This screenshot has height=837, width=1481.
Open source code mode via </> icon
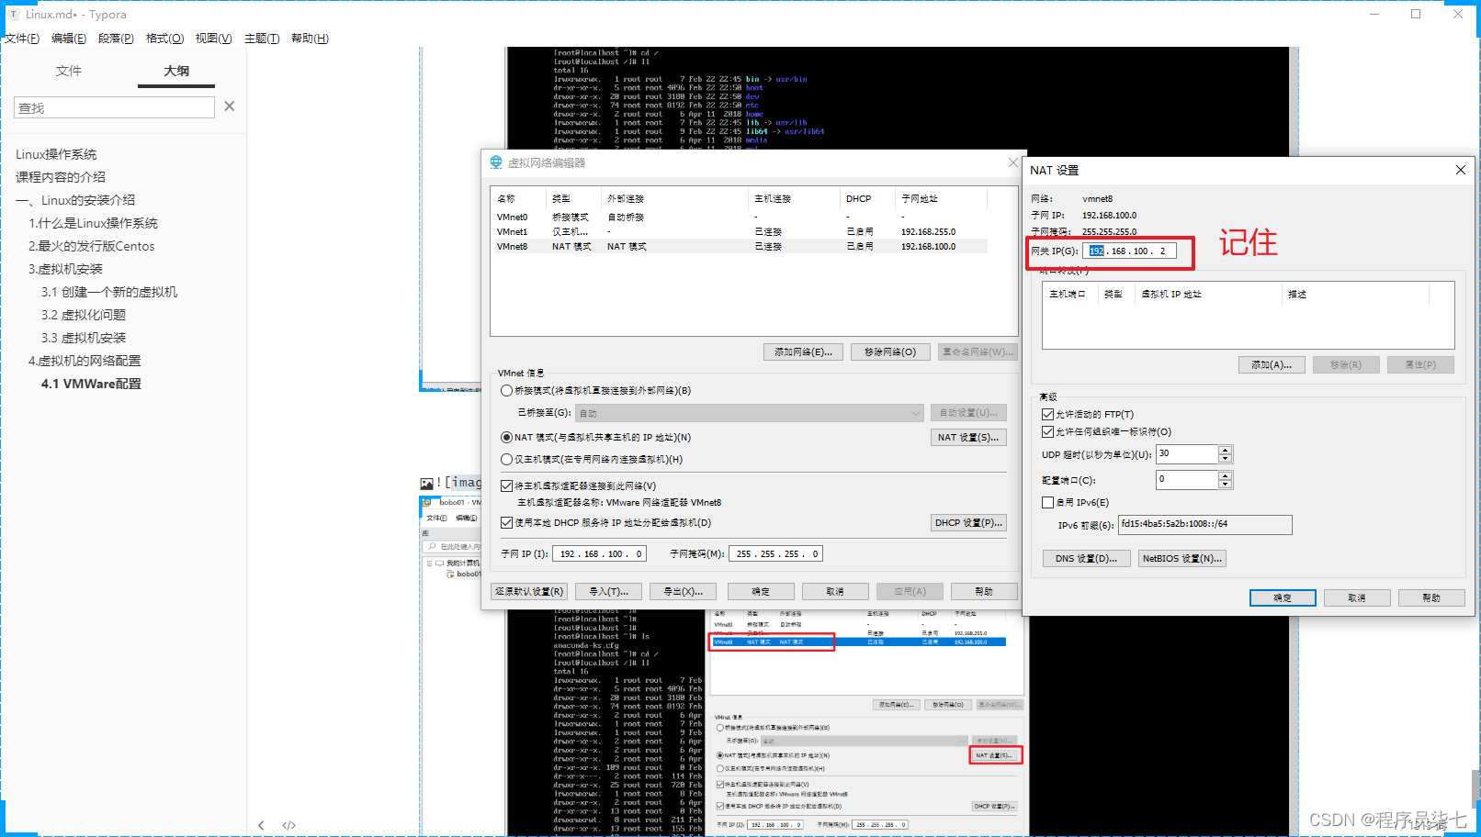click(288, 825)
